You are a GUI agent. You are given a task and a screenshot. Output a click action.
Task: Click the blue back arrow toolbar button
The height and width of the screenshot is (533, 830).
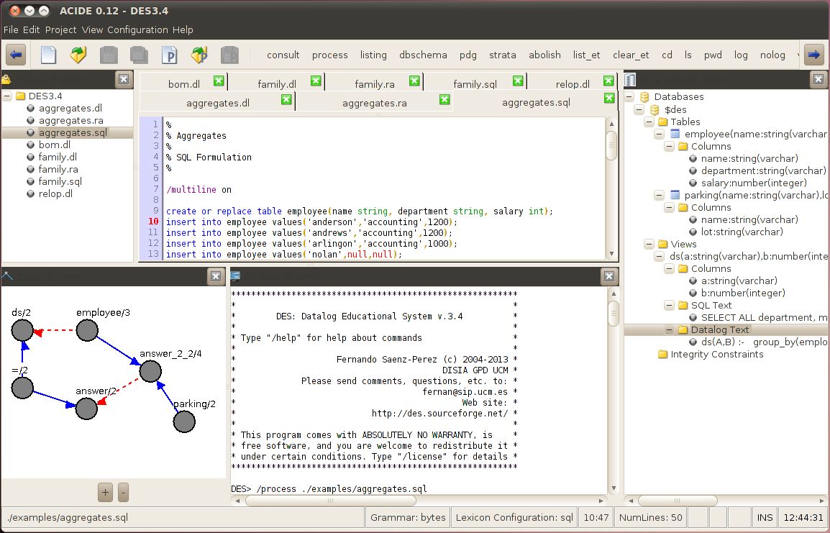point(16,55)
